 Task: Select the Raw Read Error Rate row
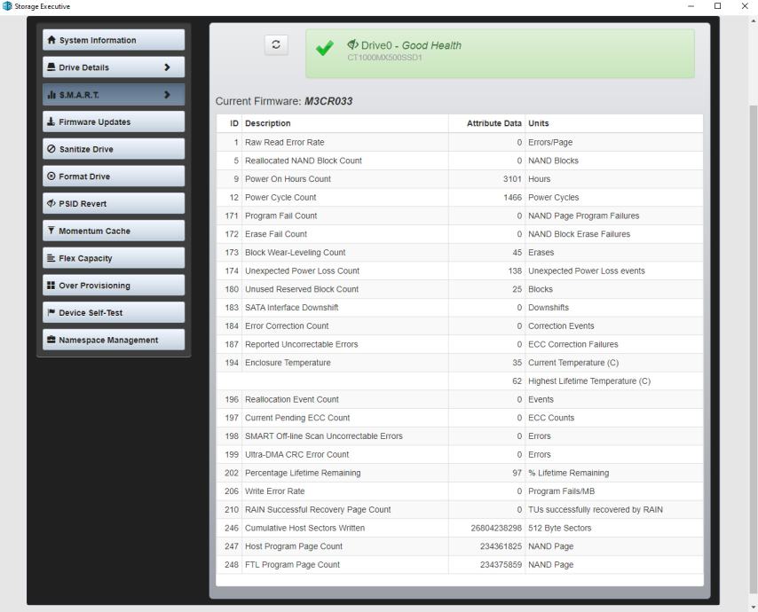pyautogui.click(x=459, y=142)
